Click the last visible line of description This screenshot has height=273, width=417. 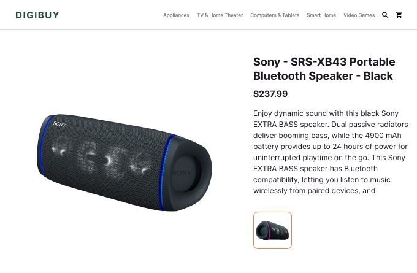[314, 190]
